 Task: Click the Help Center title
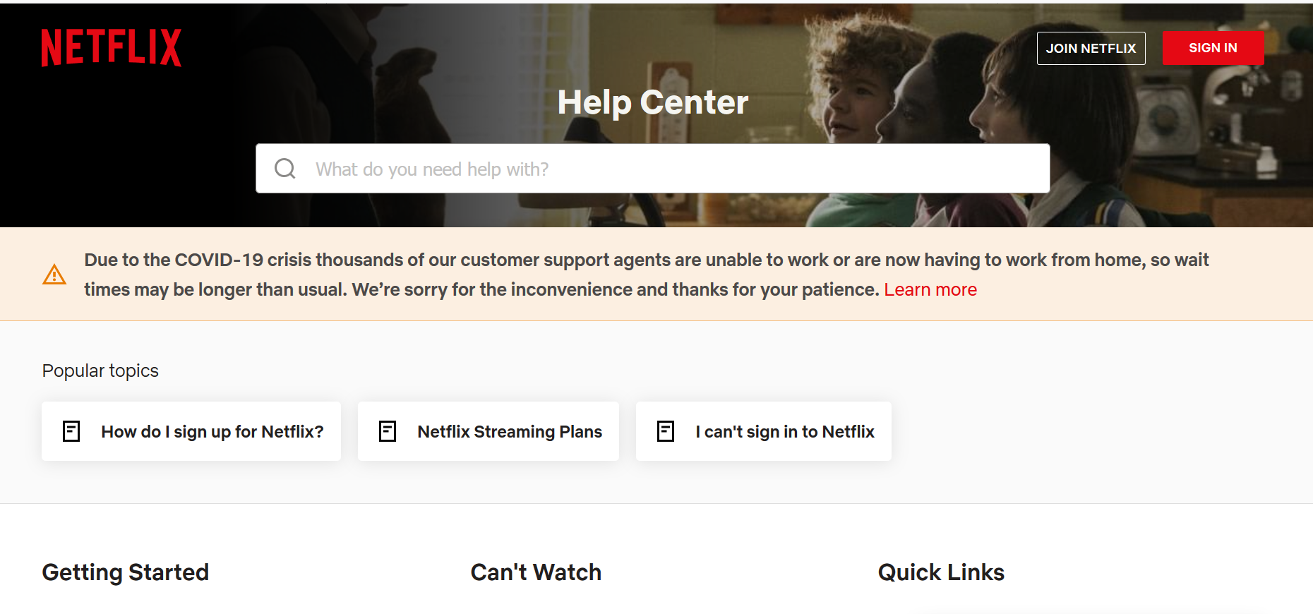click(x=653, y=102)
